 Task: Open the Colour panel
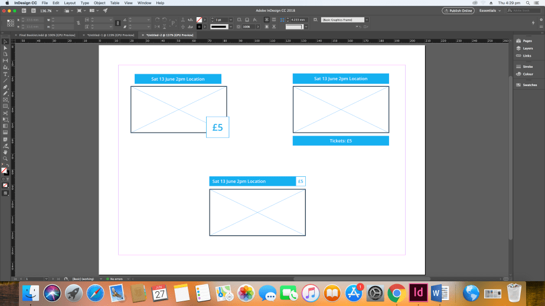point(525,74)
